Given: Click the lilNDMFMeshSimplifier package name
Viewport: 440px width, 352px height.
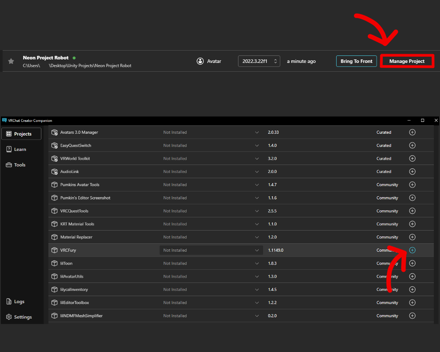Looking at the screenshot, I should pos(81,316).
